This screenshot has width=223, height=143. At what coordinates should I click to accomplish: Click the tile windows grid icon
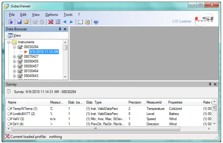[x=58, y=22]
